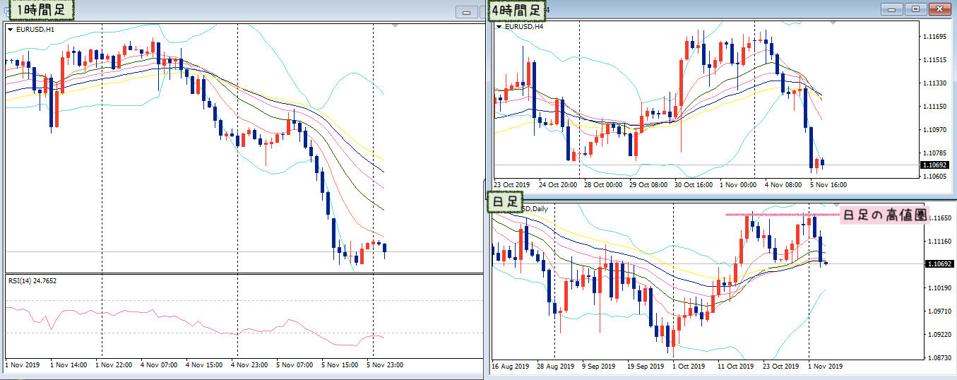Click the 16 Aug 2019 date label in Daily
This screenshot has width=957, height=380.
511,367
